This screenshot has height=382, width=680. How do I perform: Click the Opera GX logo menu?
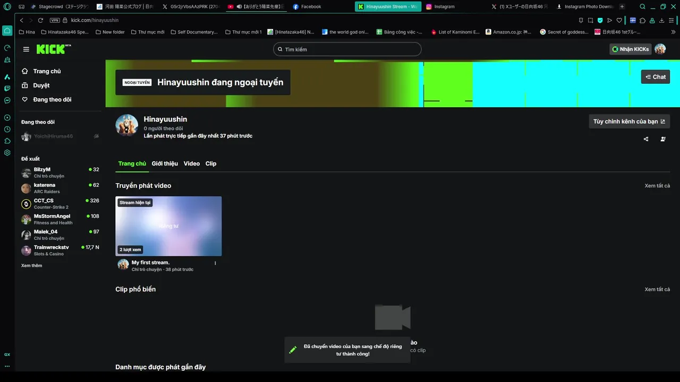coord(7,6)
